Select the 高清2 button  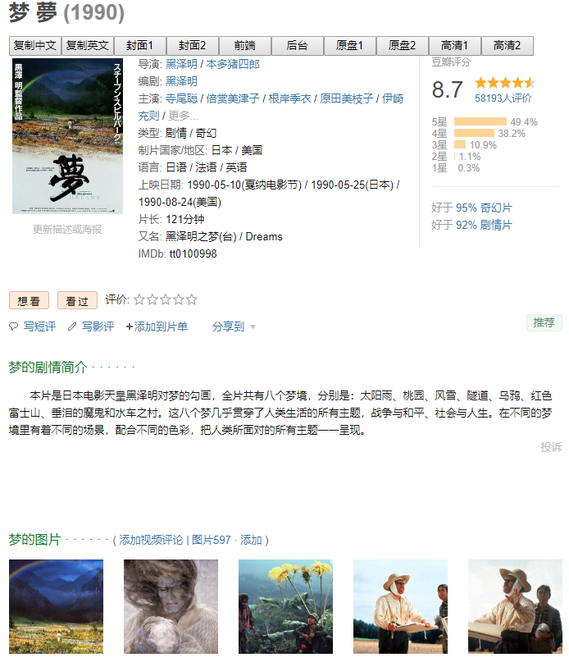tap(507, 46)
